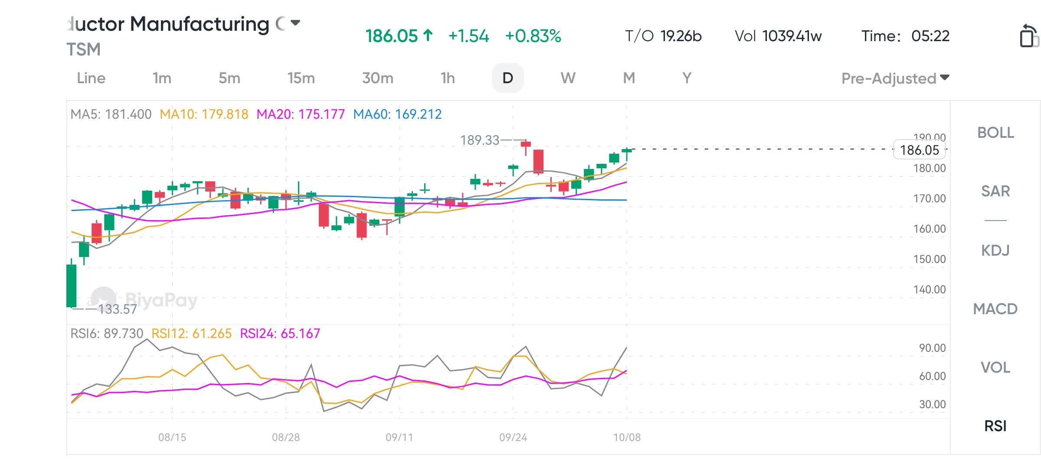Click the MA5: 181.400 label
The image size is (1041, 468).
point(111,114)
